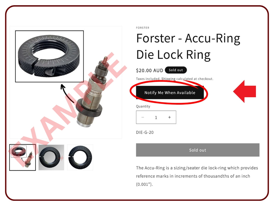Click the Notify Me When Available button
Image resolution: width=274 pixels, height=206 pixels.
coord(170,93)
